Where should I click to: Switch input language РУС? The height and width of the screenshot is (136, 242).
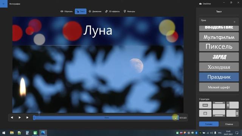click(220, 133)
